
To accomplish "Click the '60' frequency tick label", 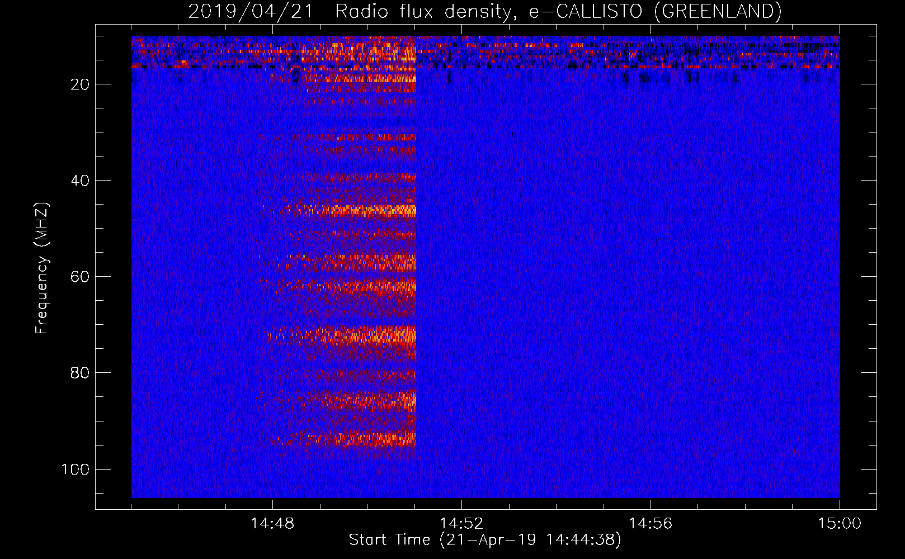I will [80, 277].
